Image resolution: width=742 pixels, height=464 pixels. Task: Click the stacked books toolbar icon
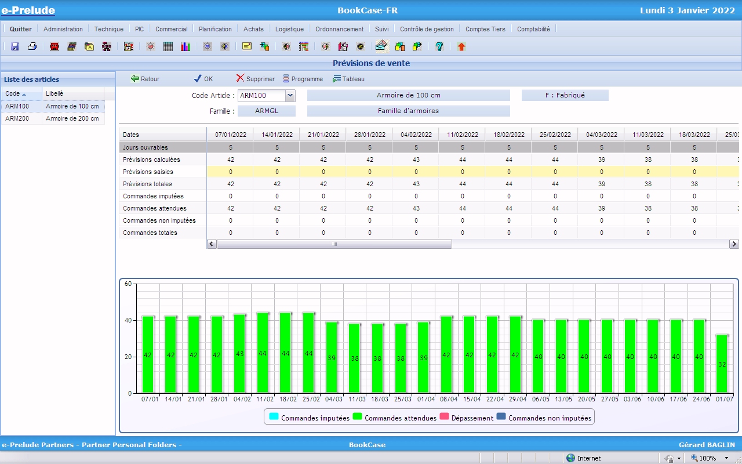coord(72,46)
